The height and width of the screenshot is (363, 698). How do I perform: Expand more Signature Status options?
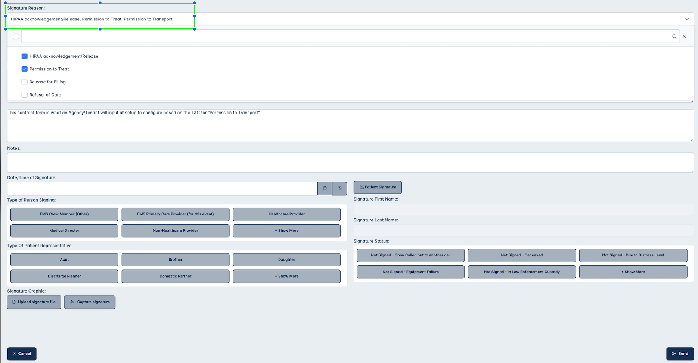[x=633, y=272]
